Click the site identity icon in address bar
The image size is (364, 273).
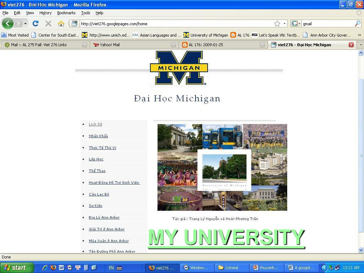[x=74, y=23]
